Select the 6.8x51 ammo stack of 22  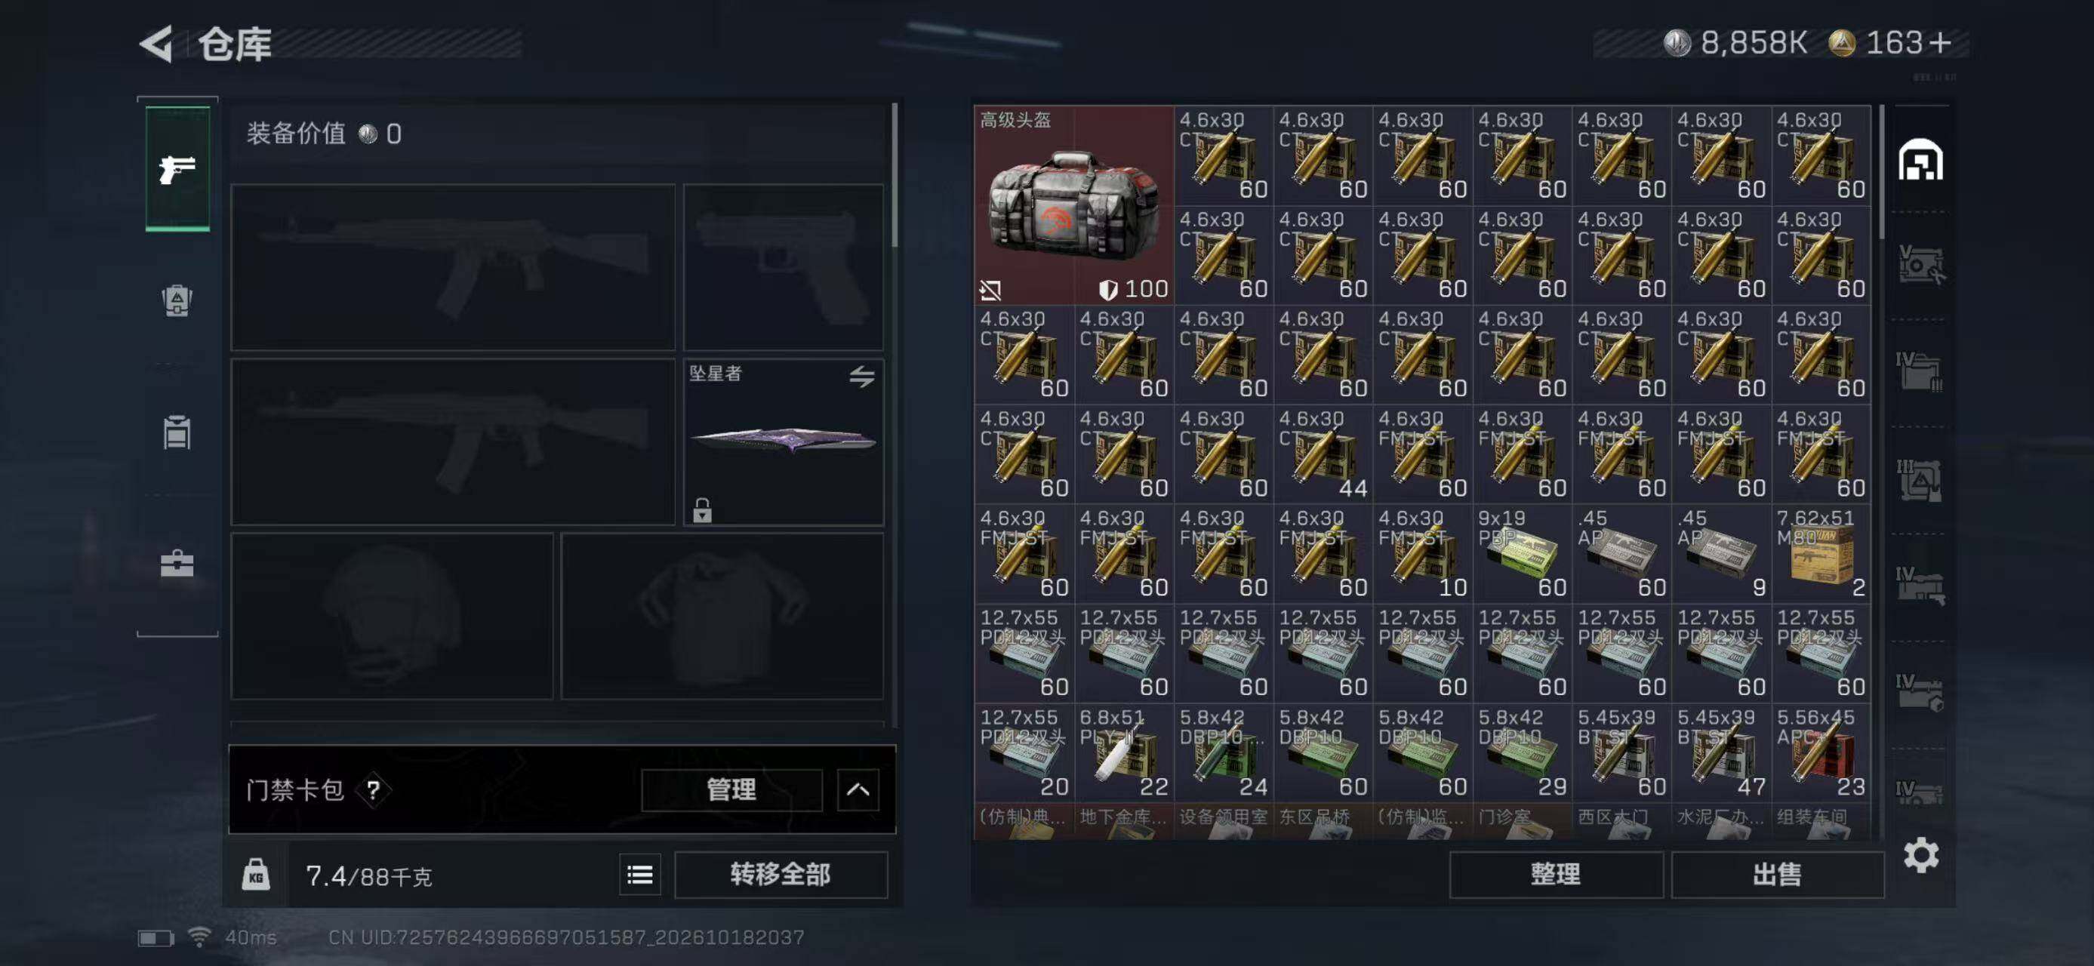pyautogui.click(x=1123, y=752)
